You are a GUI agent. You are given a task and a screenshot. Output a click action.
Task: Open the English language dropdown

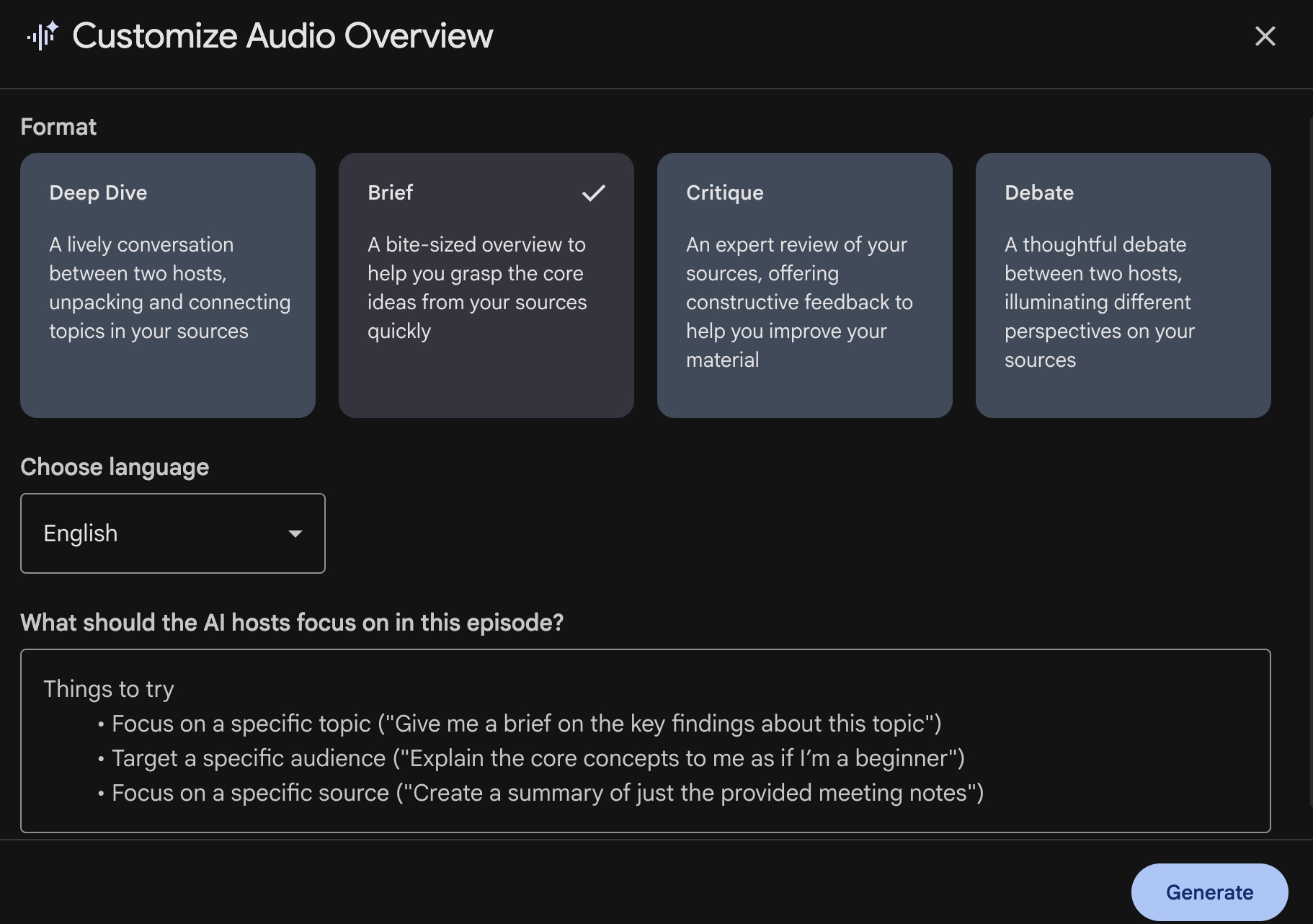173,533
